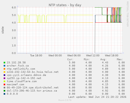Select the legend label dsl-173-206-46-115.tor.primus.ca

[x=32, y=91]
